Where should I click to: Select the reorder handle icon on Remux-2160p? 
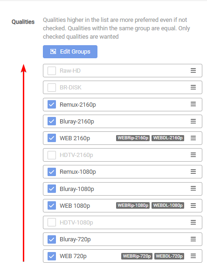click(x=193, y=104)
